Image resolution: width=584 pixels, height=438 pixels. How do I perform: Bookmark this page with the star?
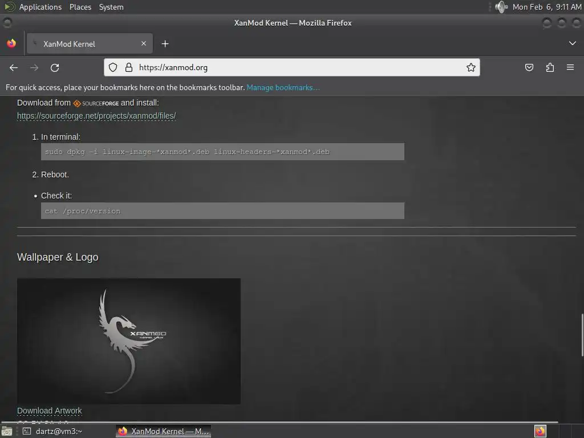[471, 67]
